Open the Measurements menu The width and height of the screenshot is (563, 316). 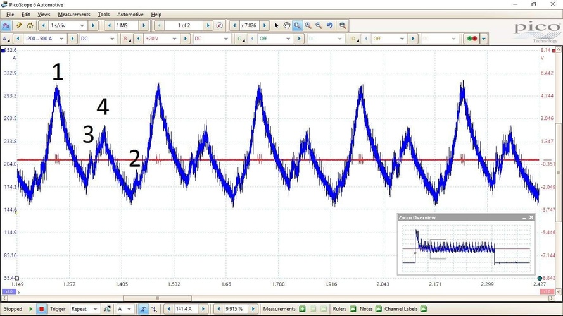tap(74, 15)
